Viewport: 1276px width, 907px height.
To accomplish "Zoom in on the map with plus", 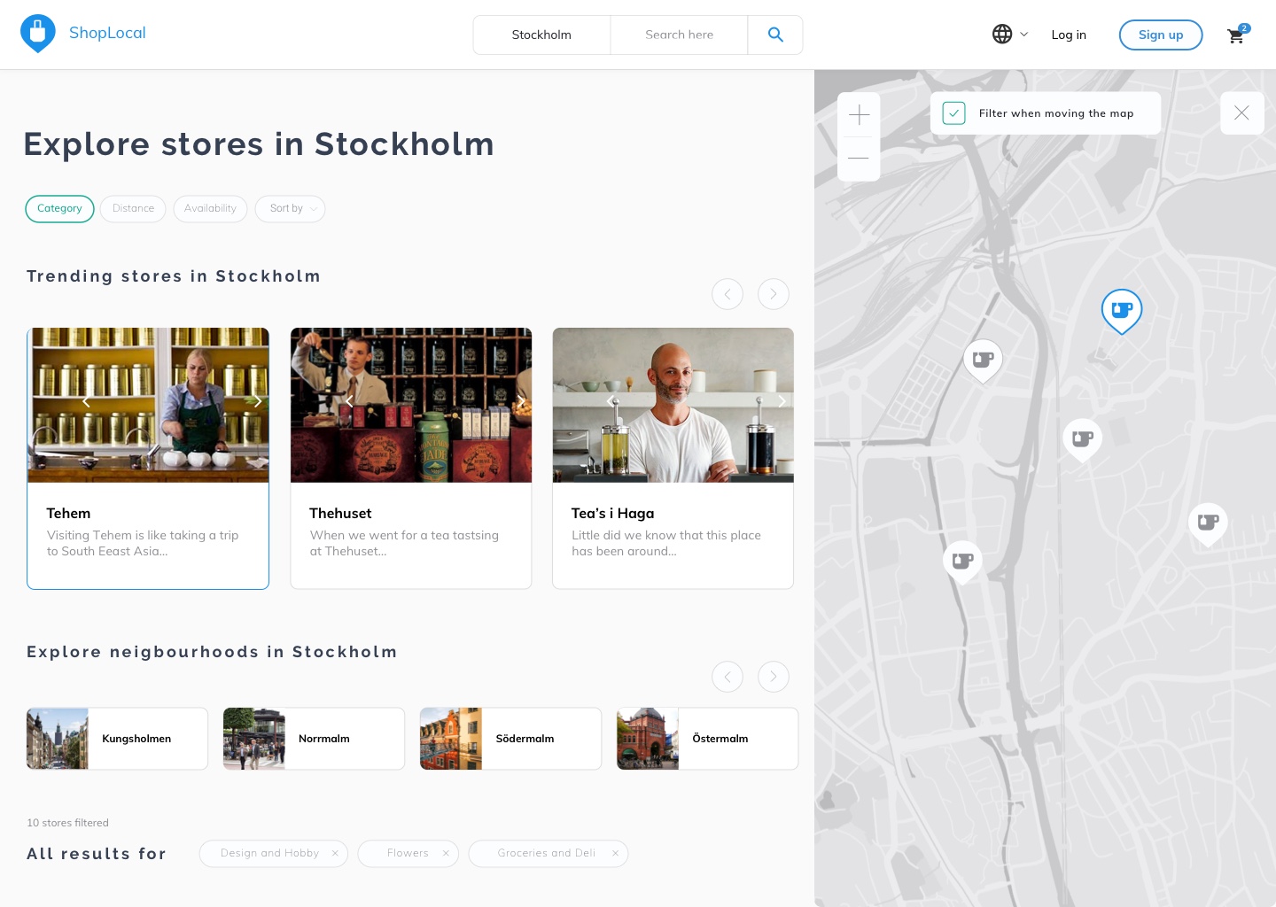I will pos(859,115).
